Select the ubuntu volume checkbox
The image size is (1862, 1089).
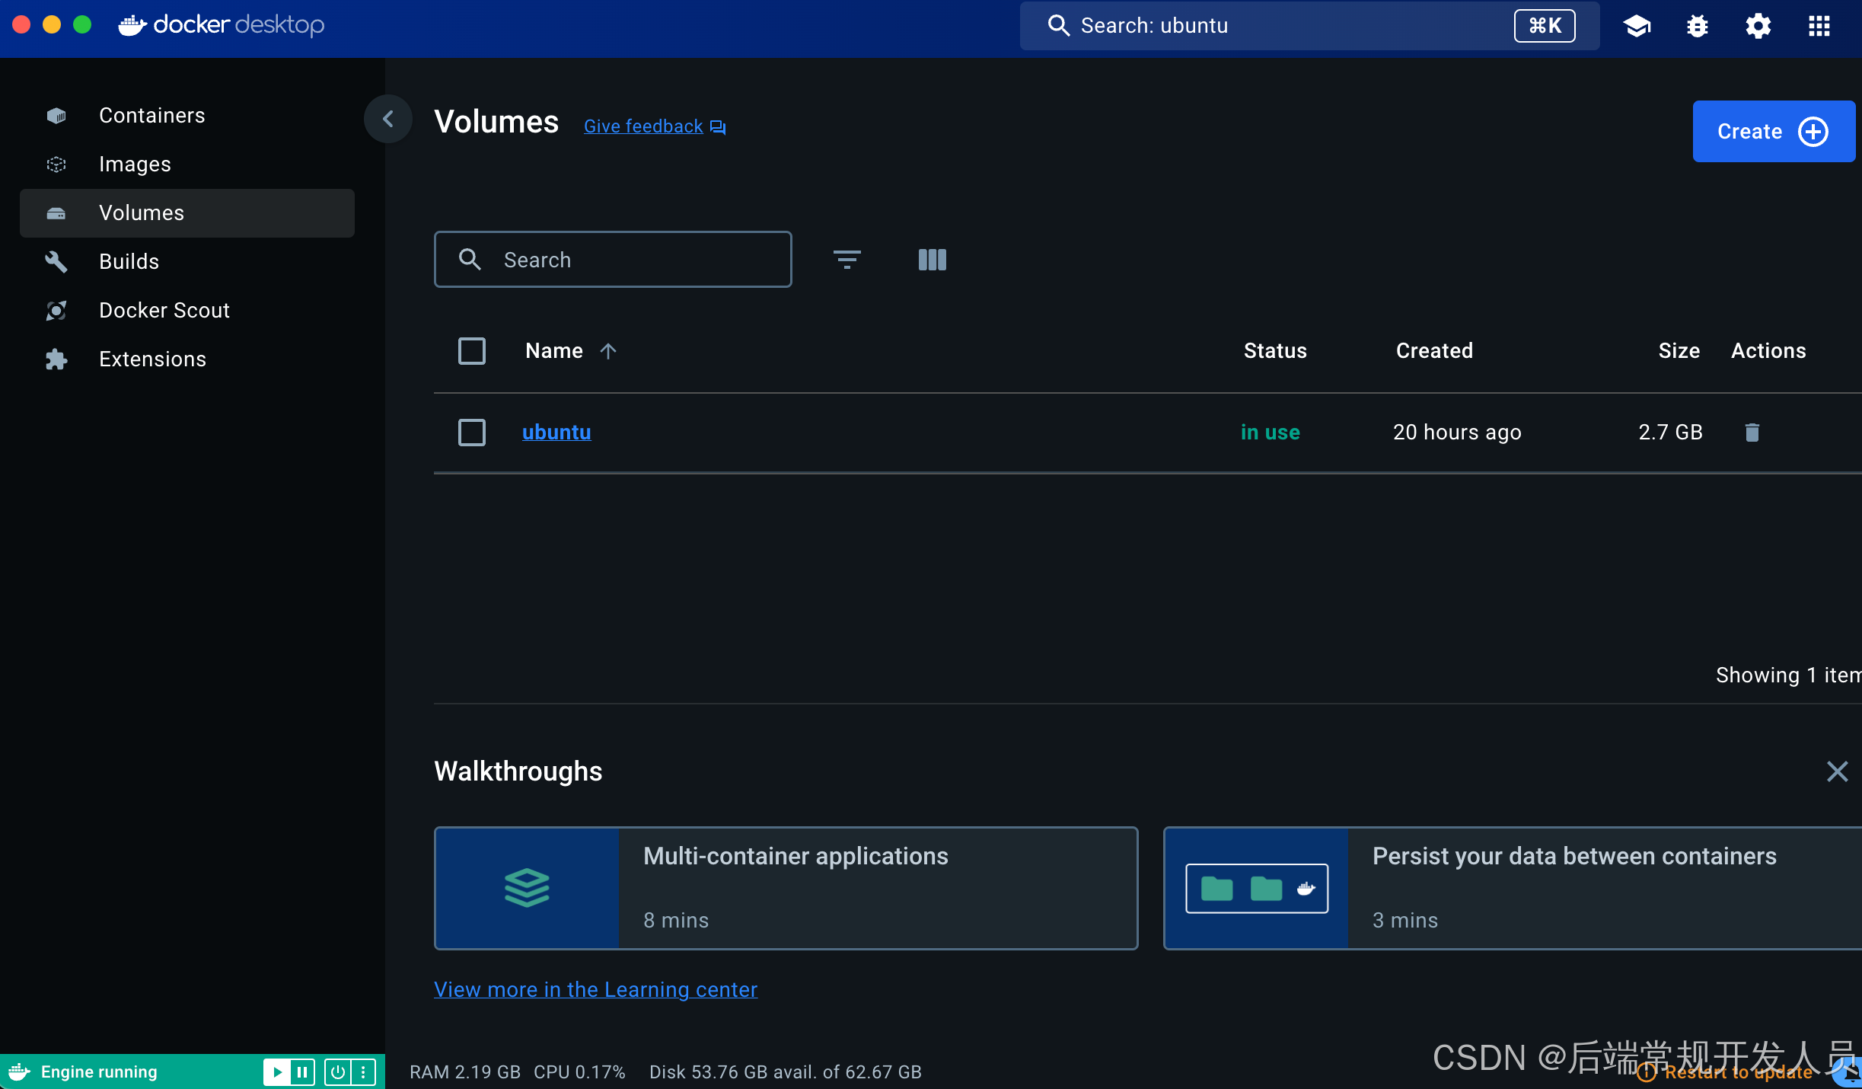point(472,433)
